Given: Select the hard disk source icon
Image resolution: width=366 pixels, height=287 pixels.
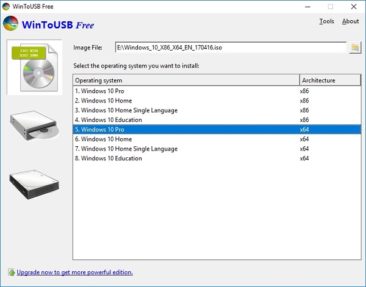Looking at the screenshot, I should pyautogui.click(x=34, y=185).
